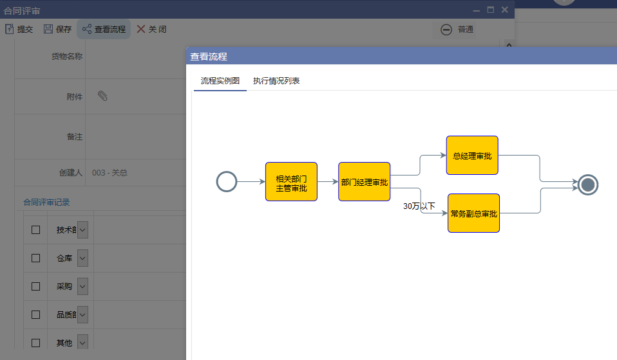617x360 pixels.
Task: Enable the 采购 row checkbox
Action: (x=36, y=287)
